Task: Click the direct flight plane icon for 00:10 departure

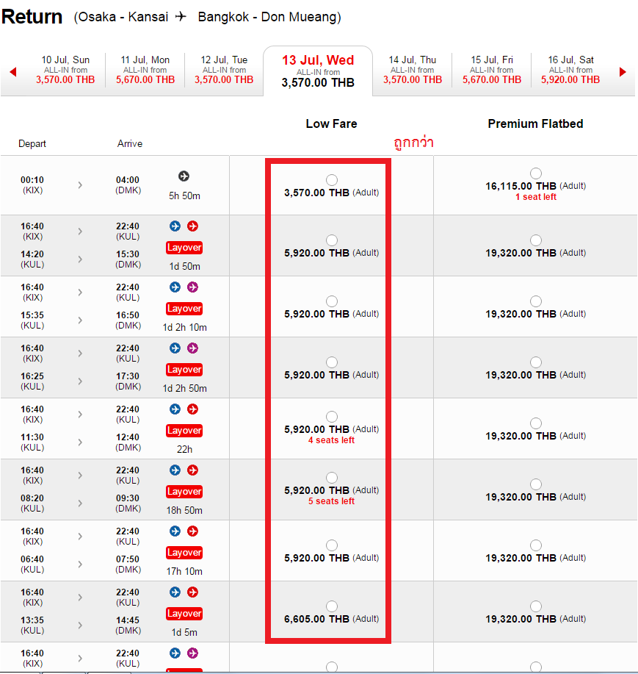Action: [x=184, y=176]
